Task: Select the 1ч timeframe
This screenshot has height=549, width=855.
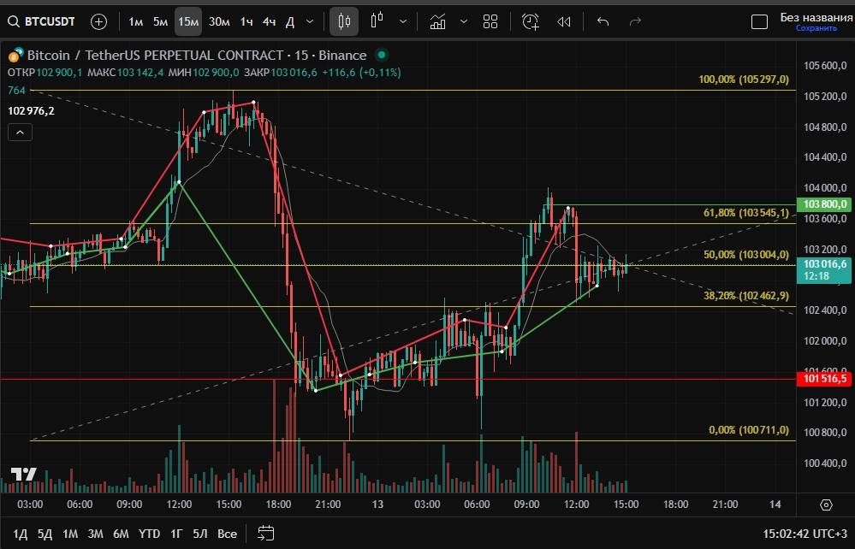Action: [x=246, y=21]
